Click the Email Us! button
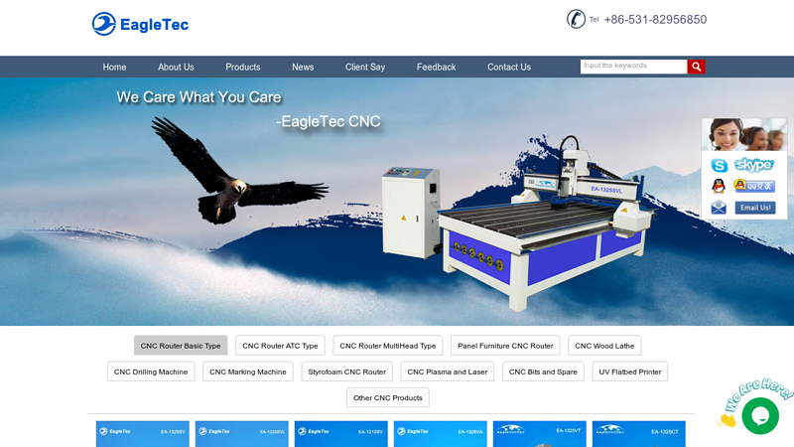Image resolution: width=794 pixels, height=447 pixels. tap(755, 208)
